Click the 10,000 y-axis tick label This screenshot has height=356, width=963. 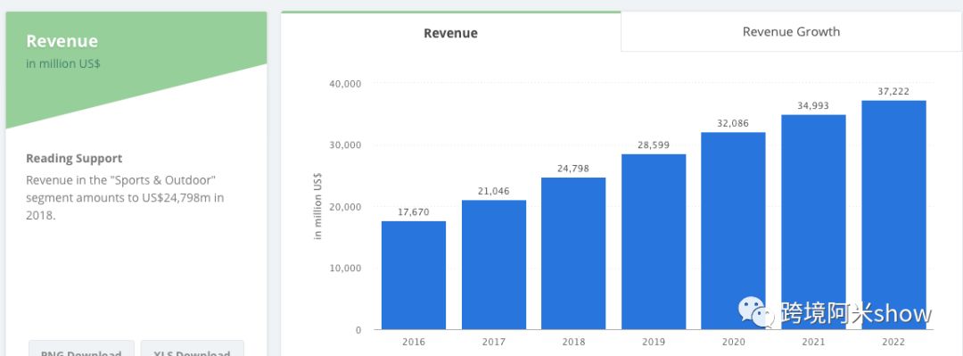click(x=345, y=268)
